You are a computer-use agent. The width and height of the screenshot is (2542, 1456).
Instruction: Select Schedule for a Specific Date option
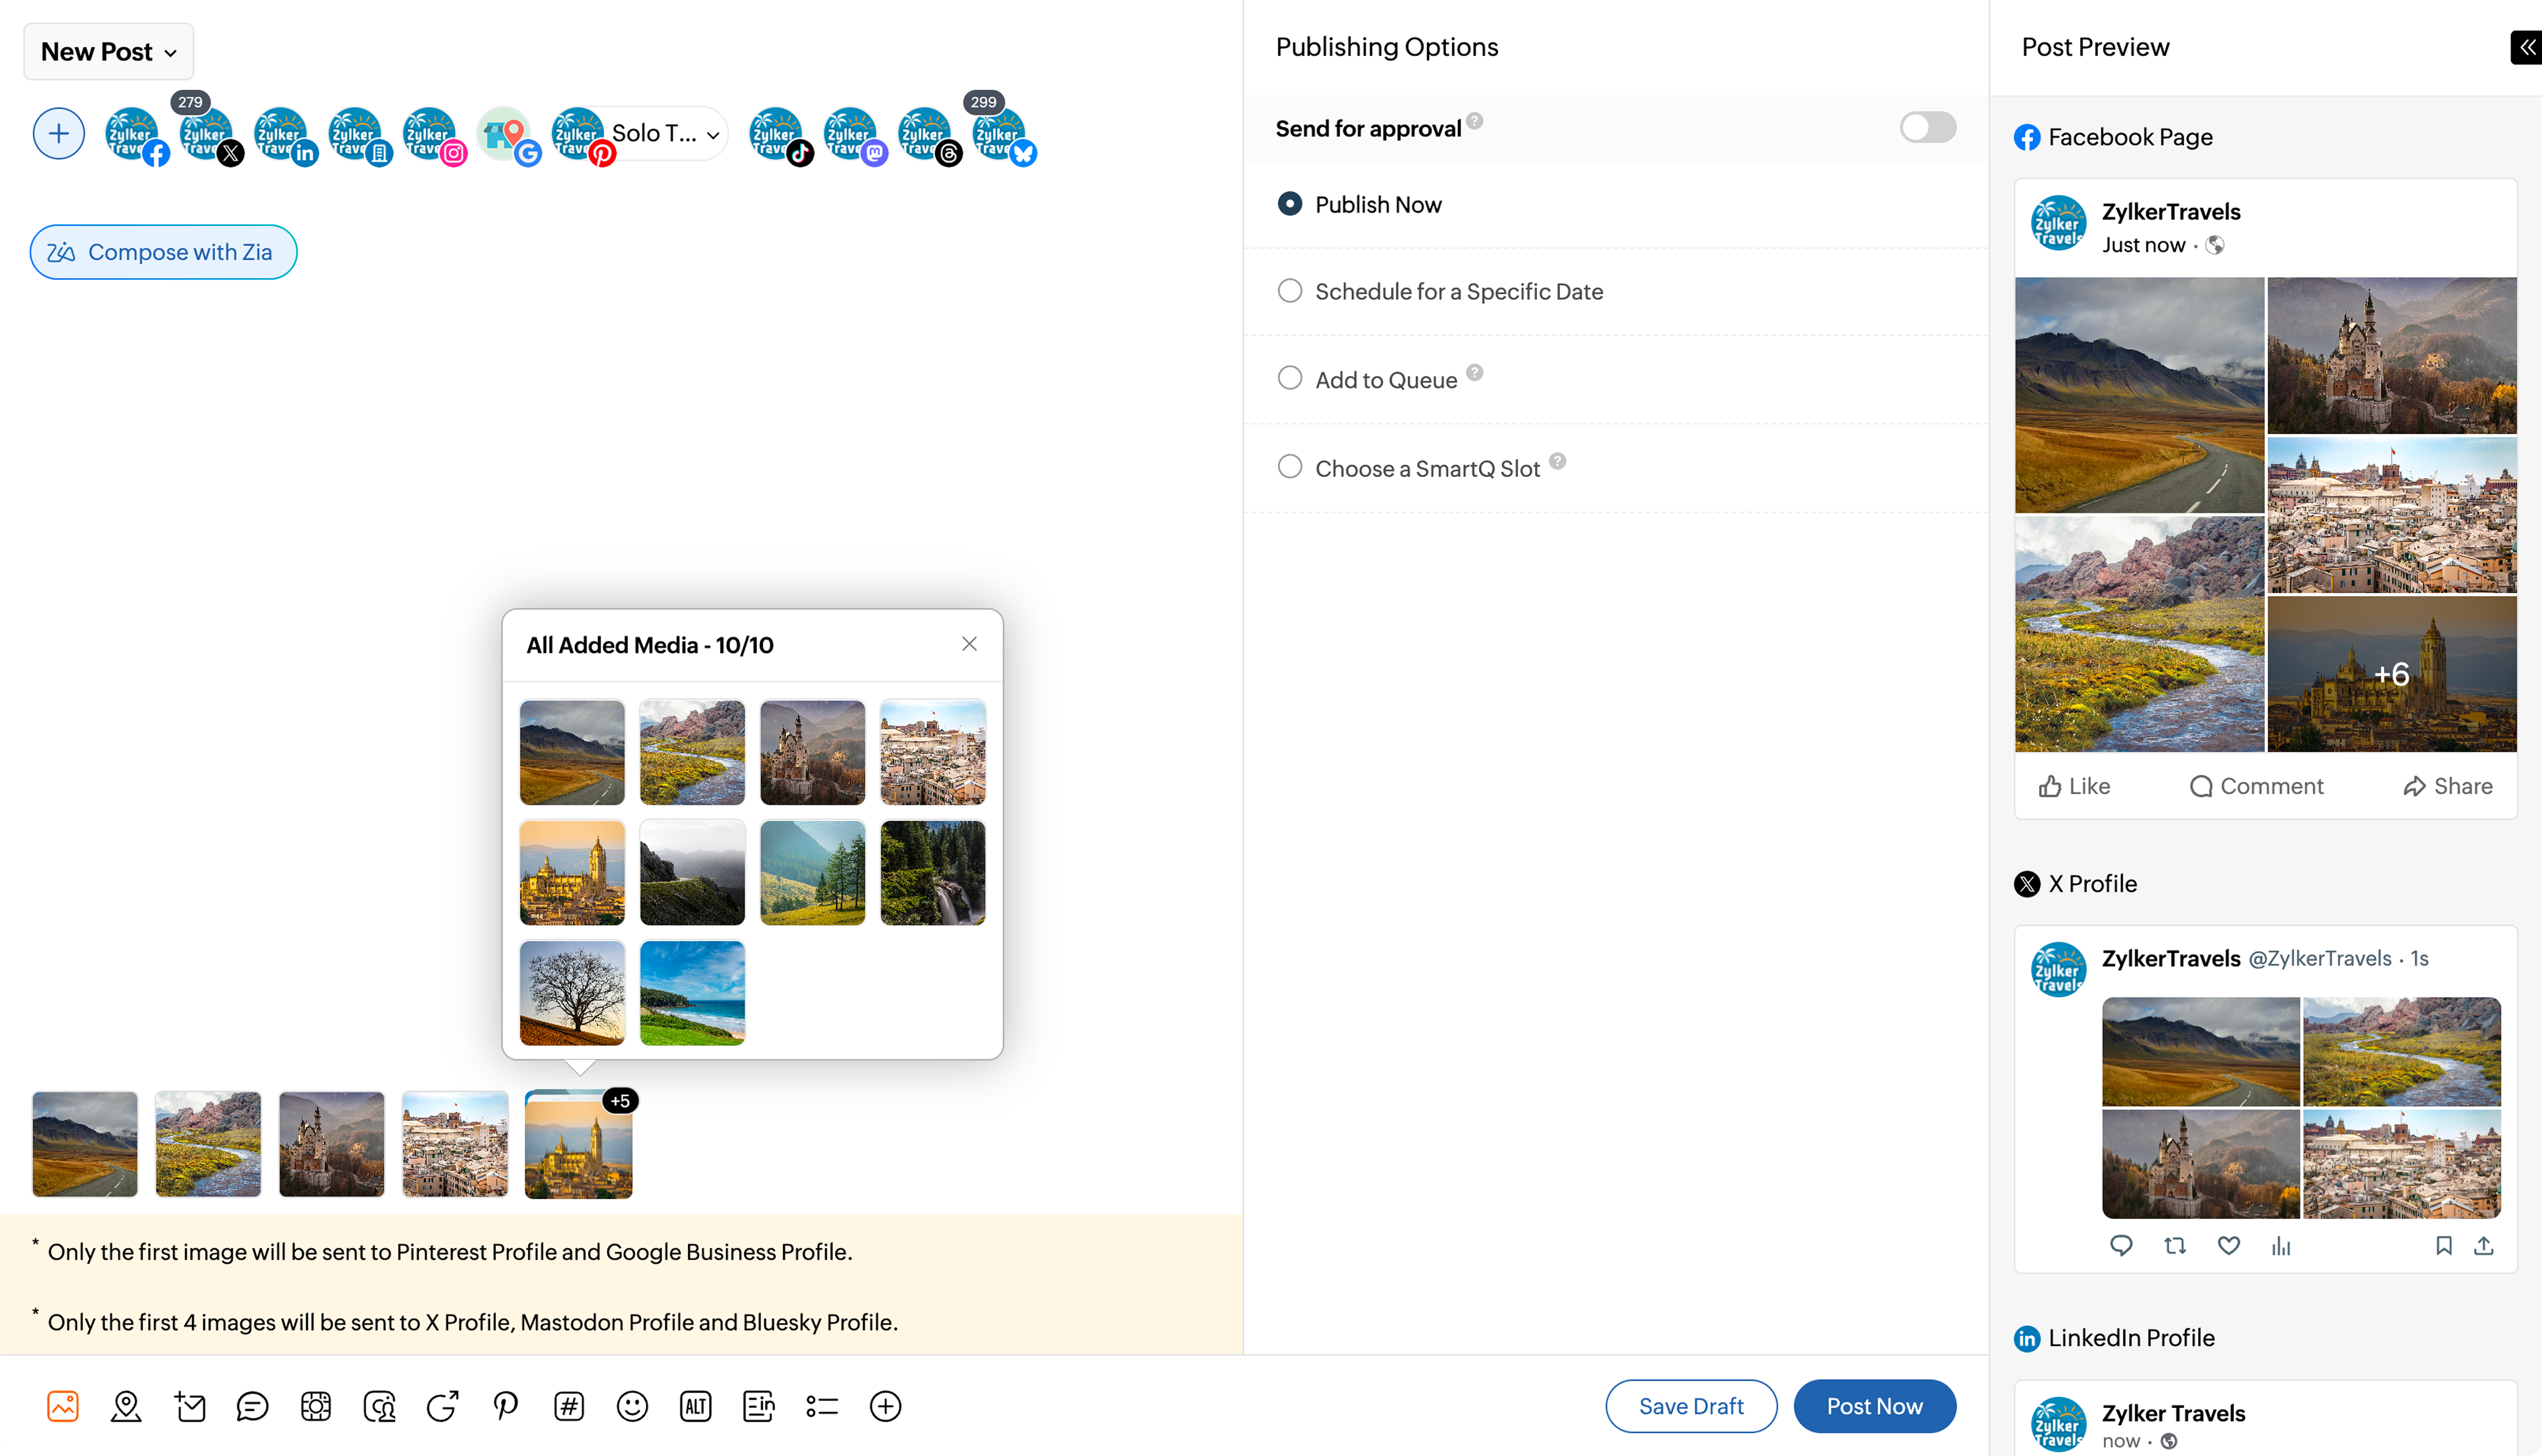click(x=1290, y=291)
